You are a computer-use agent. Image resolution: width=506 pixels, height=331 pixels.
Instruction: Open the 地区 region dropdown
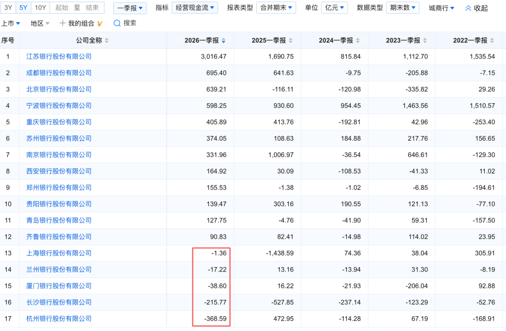(x=40, y=23)
